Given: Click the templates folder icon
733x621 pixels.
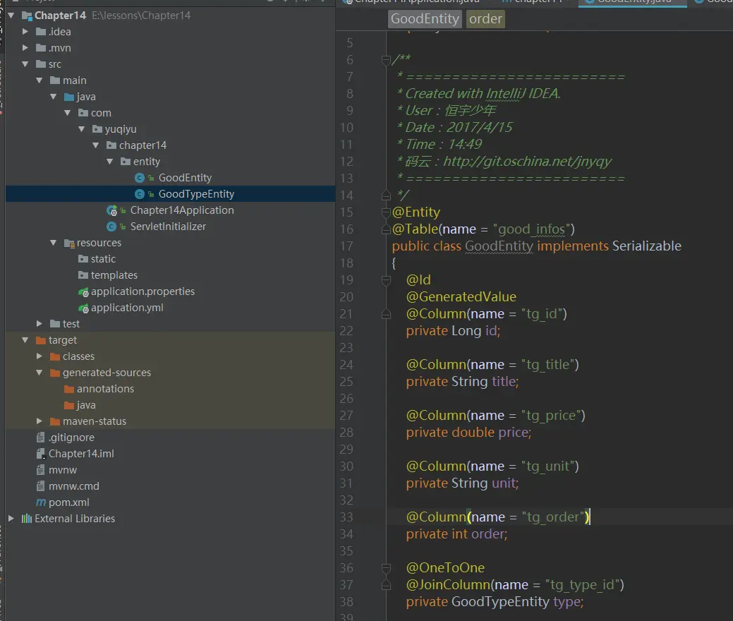Looking at the screenshot, I should (83, 275).
